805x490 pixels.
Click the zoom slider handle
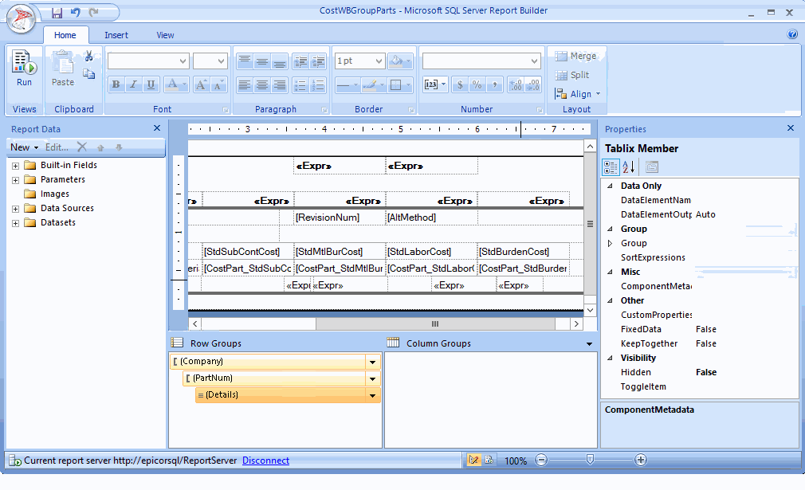coord(591,460)
